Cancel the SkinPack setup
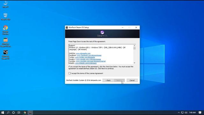The height and width of the screenshot is (115, 204). 132,80
